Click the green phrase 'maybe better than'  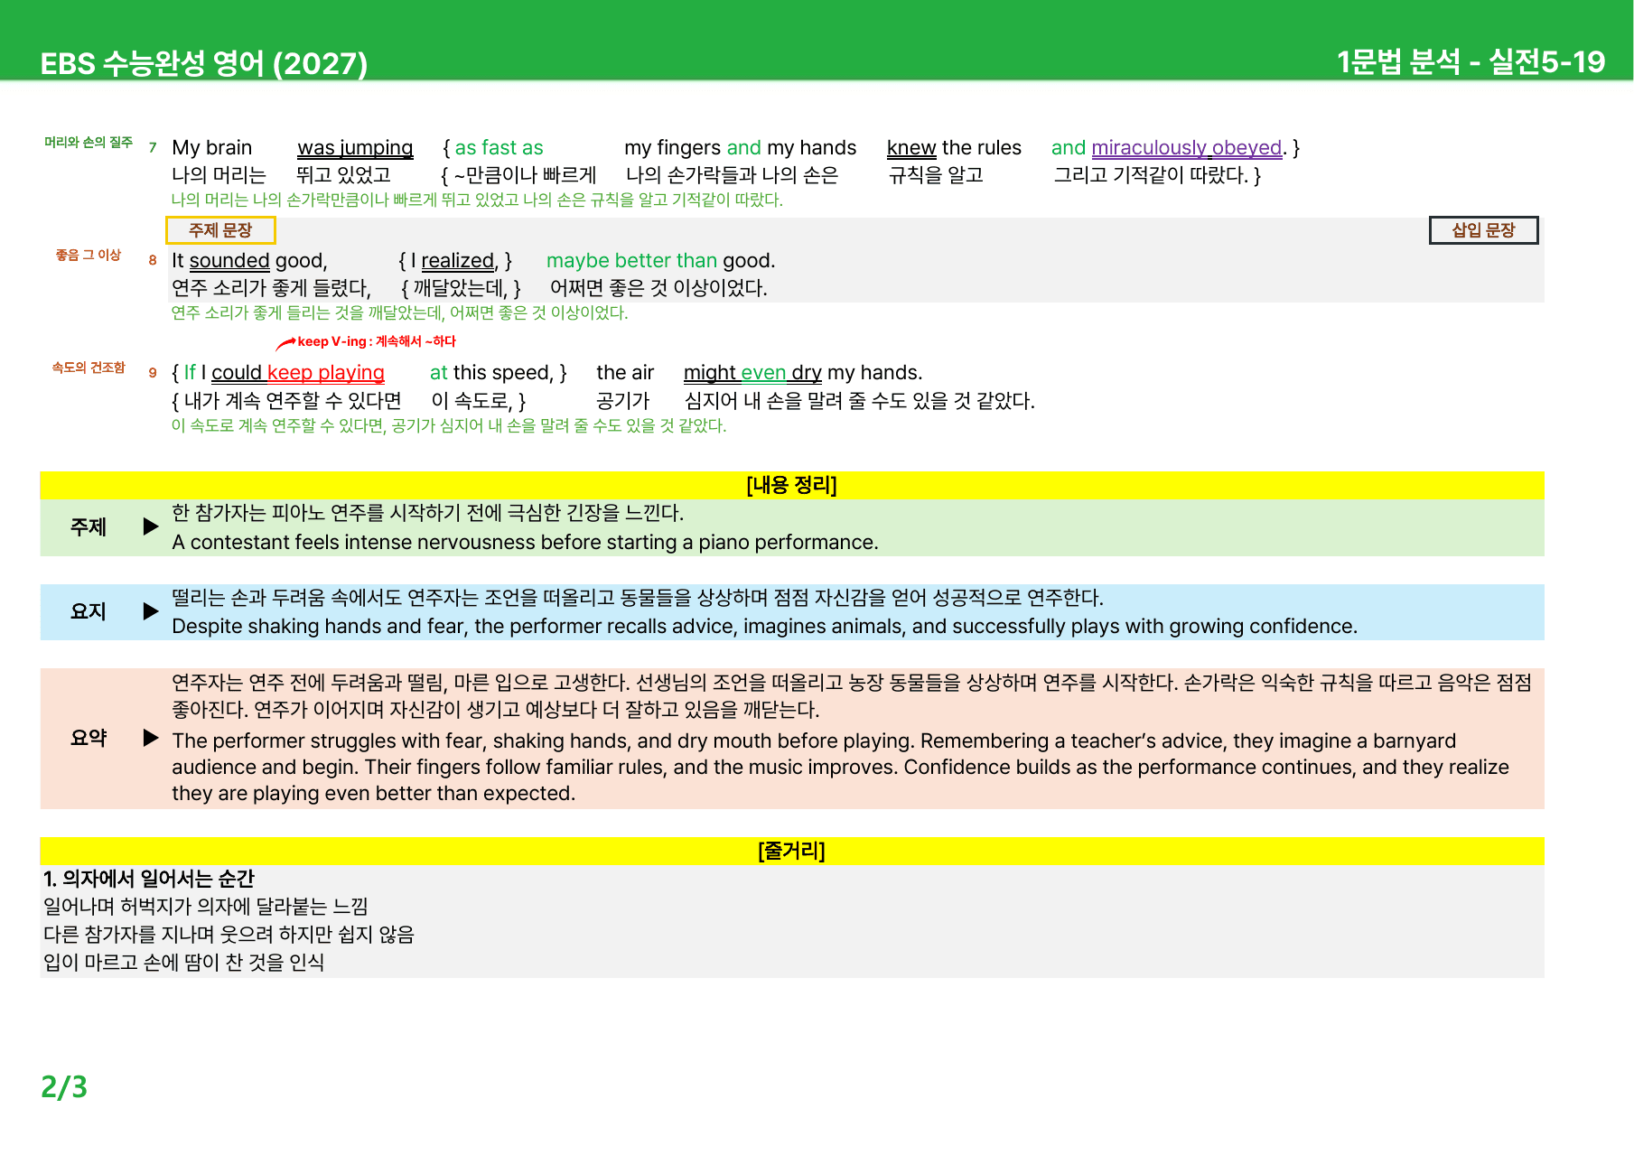click(631, 261)
